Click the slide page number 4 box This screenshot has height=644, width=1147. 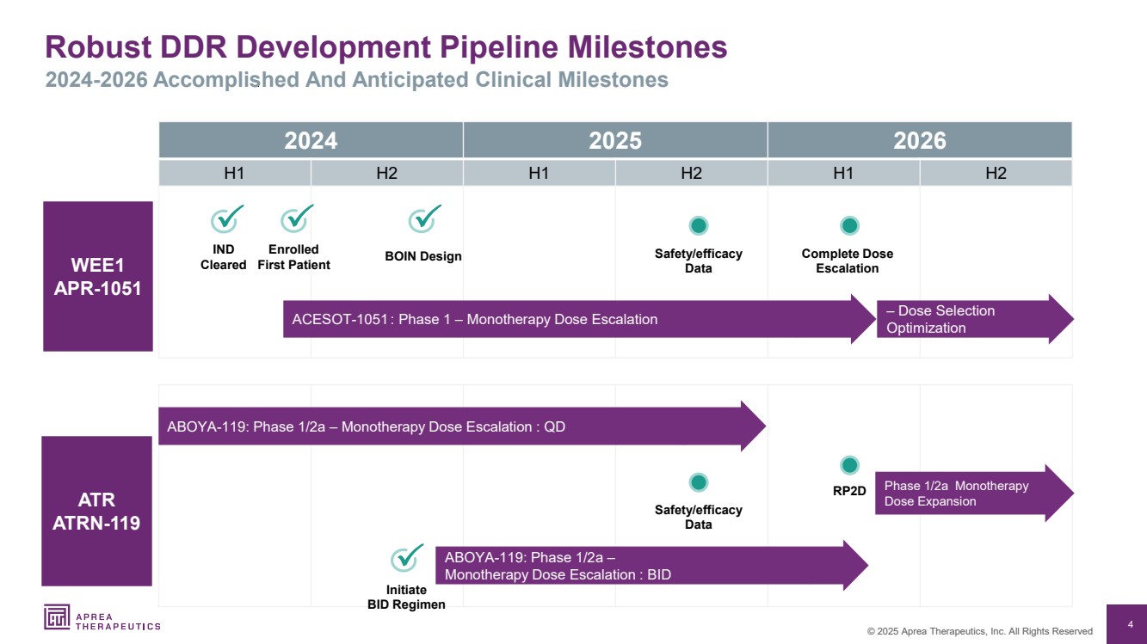(x=1130, y=624)
